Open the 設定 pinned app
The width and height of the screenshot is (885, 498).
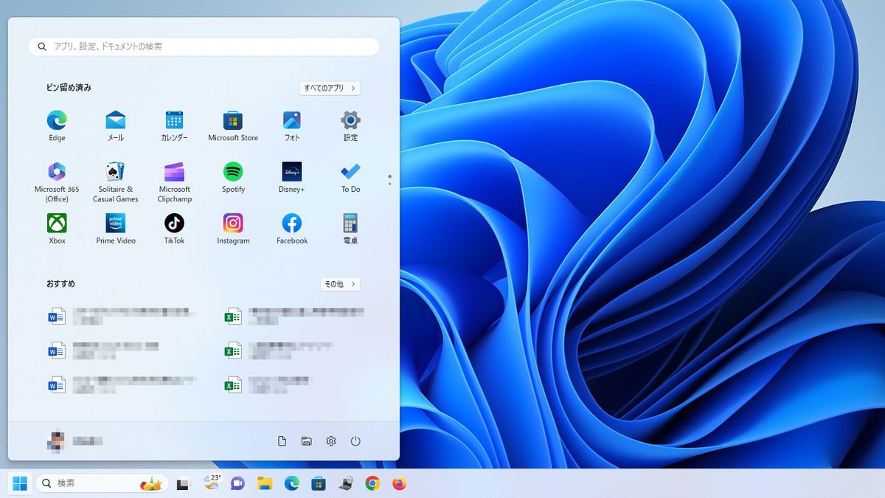(350, 125)
